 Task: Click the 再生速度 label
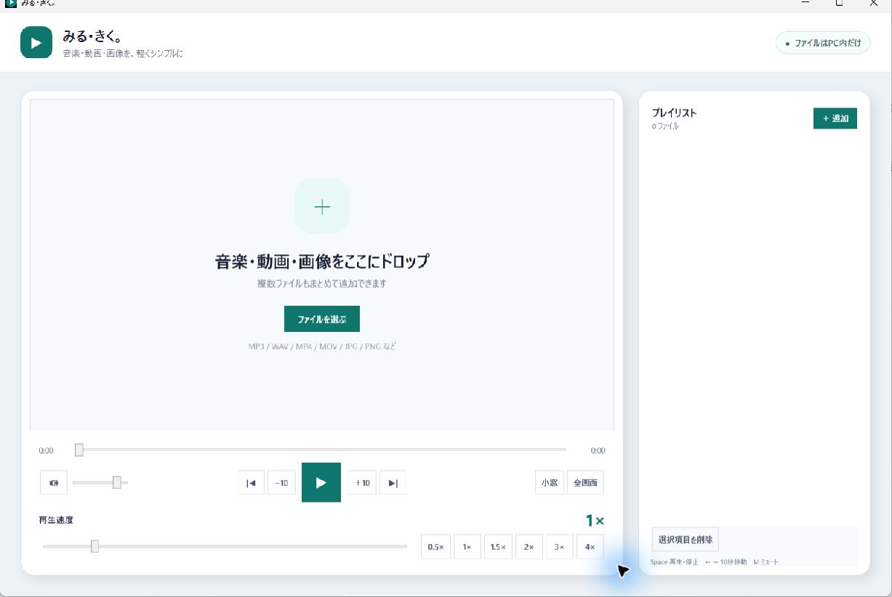click(x=56, y=520)
